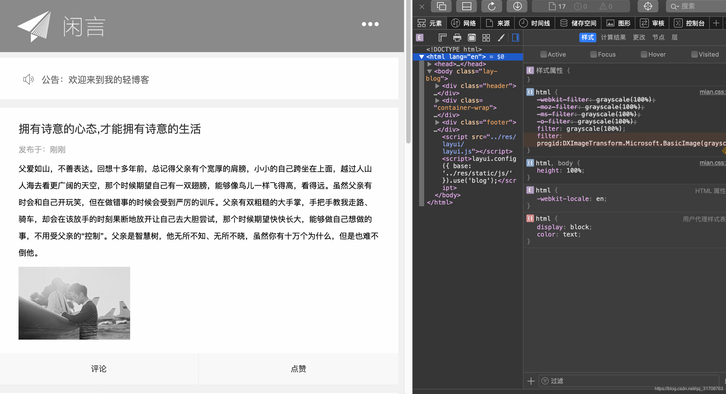726x394 pixels.
Task: Open the article title 拥有诗意的心态
Action: coord(110,129)
